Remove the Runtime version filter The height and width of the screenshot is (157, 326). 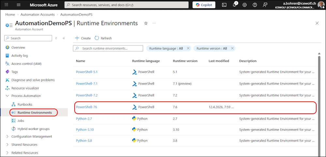tap(232, 48)
